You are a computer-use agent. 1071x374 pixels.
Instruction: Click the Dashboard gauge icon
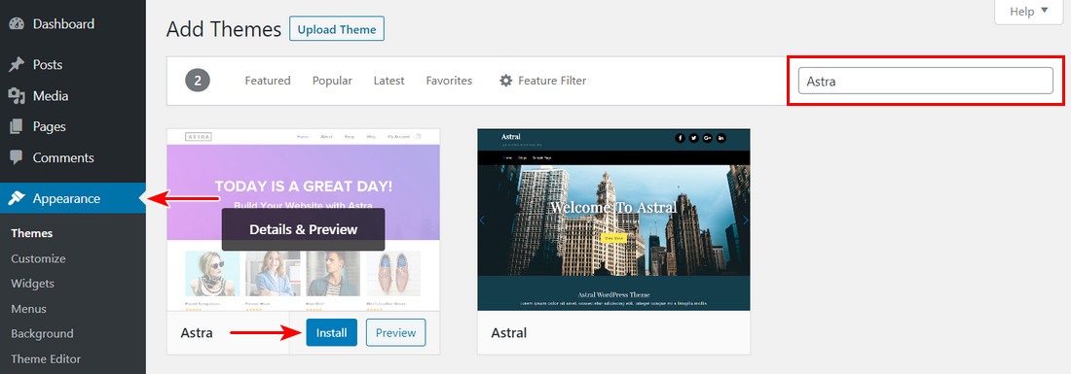coord(17,24)
